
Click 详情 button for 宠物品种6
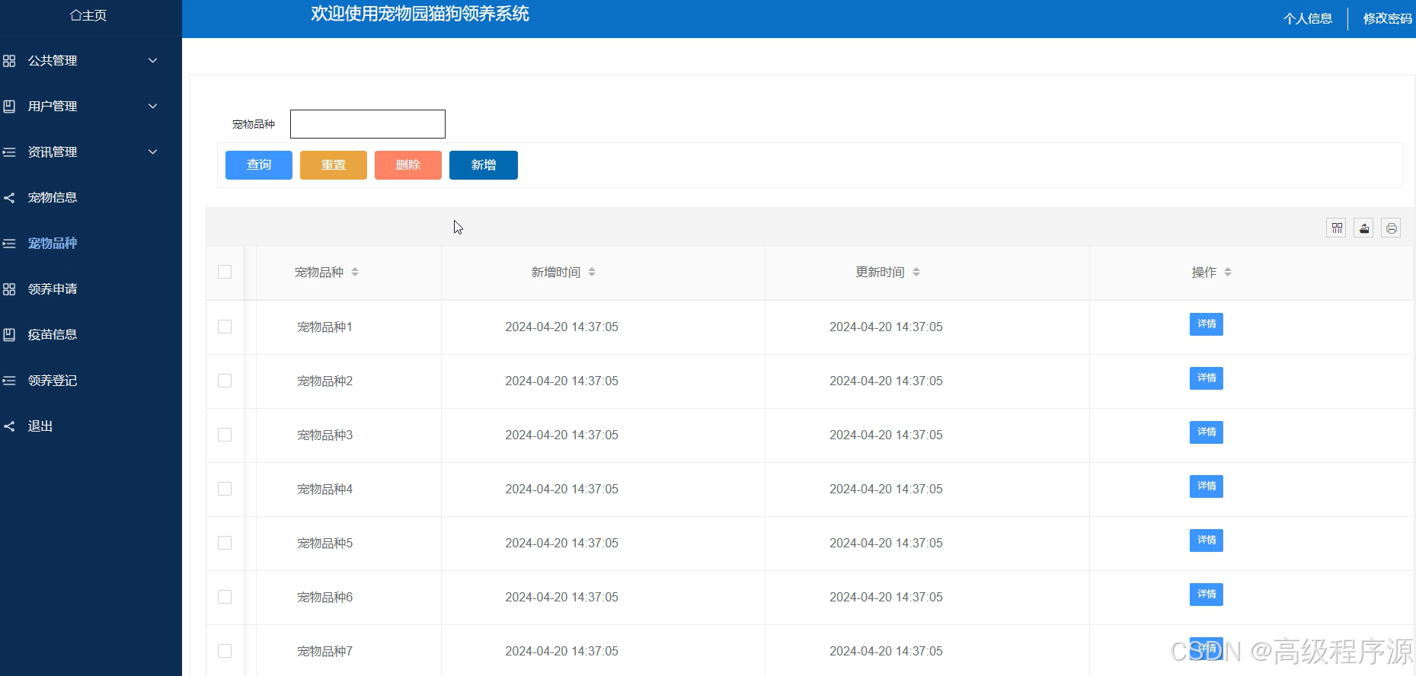(x=1207, y=595)
